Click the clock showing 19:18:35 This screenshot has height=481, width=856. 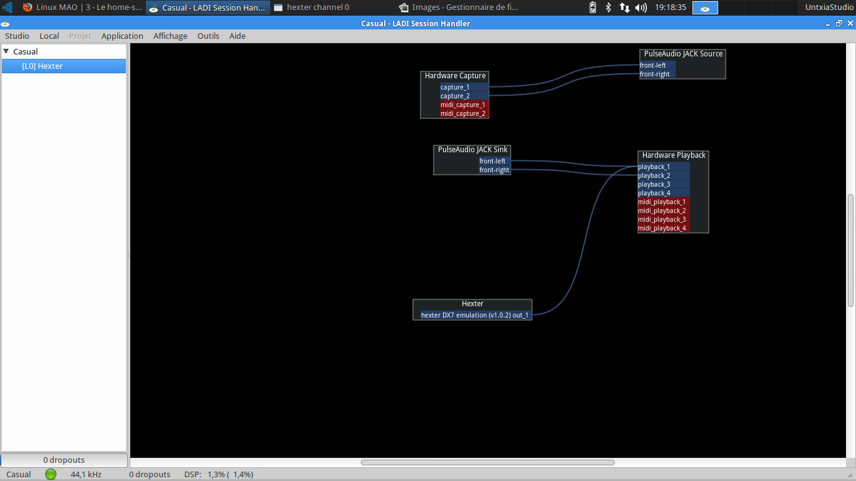[x=670, y=8]
